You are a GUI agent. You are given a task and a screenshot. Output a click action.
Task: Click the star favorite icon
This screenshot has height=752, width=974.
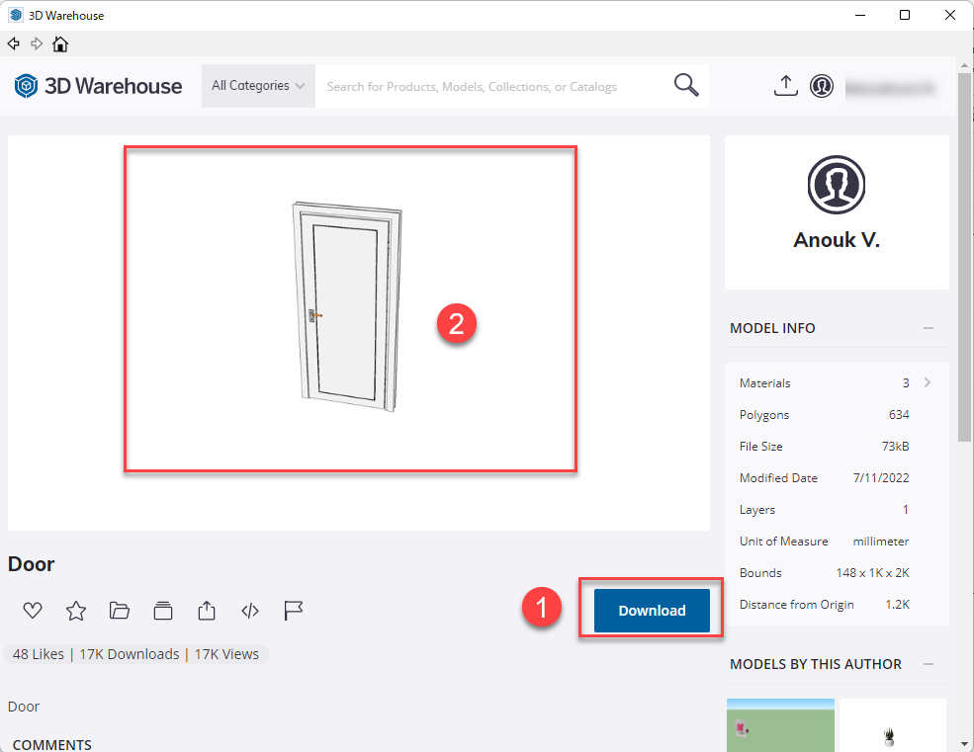click(x=76, y=611)
